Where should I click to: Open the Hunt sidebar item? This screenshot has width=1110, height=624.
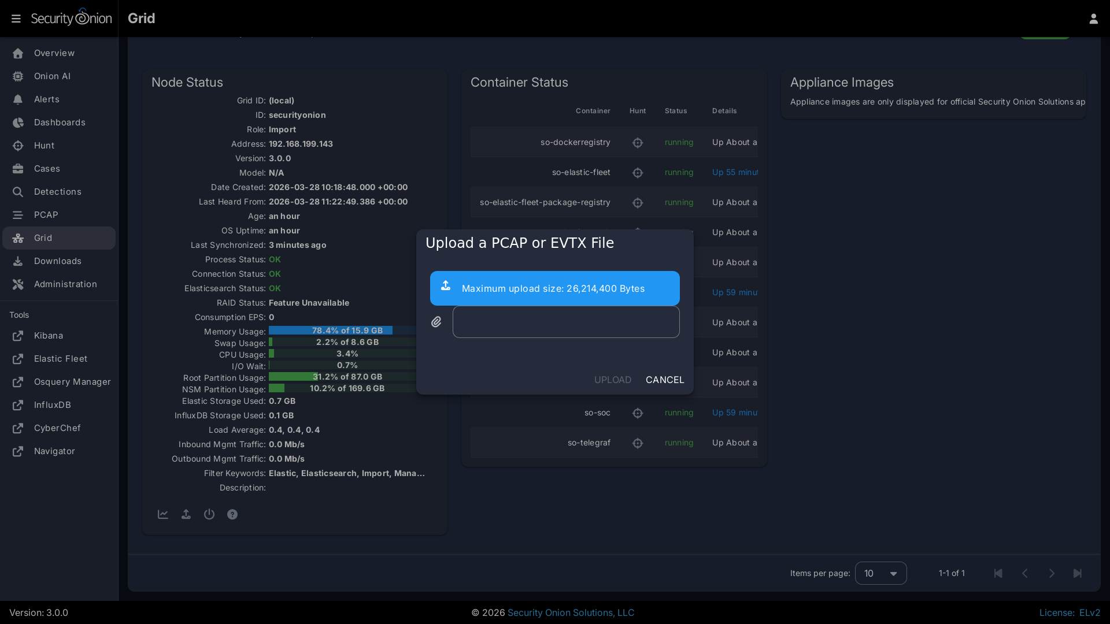[x=44, y=146]
